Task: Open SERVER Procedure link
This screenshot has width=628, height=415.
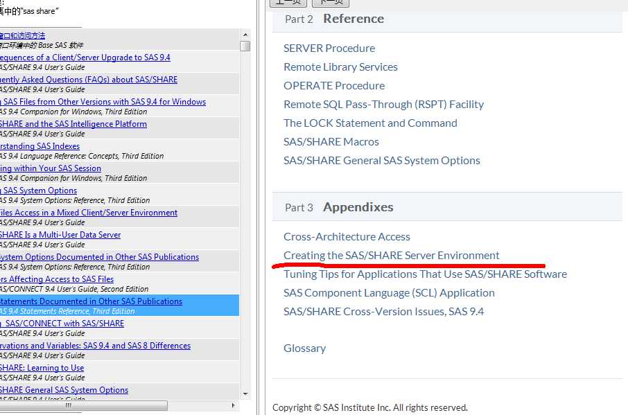Action: 329,48
